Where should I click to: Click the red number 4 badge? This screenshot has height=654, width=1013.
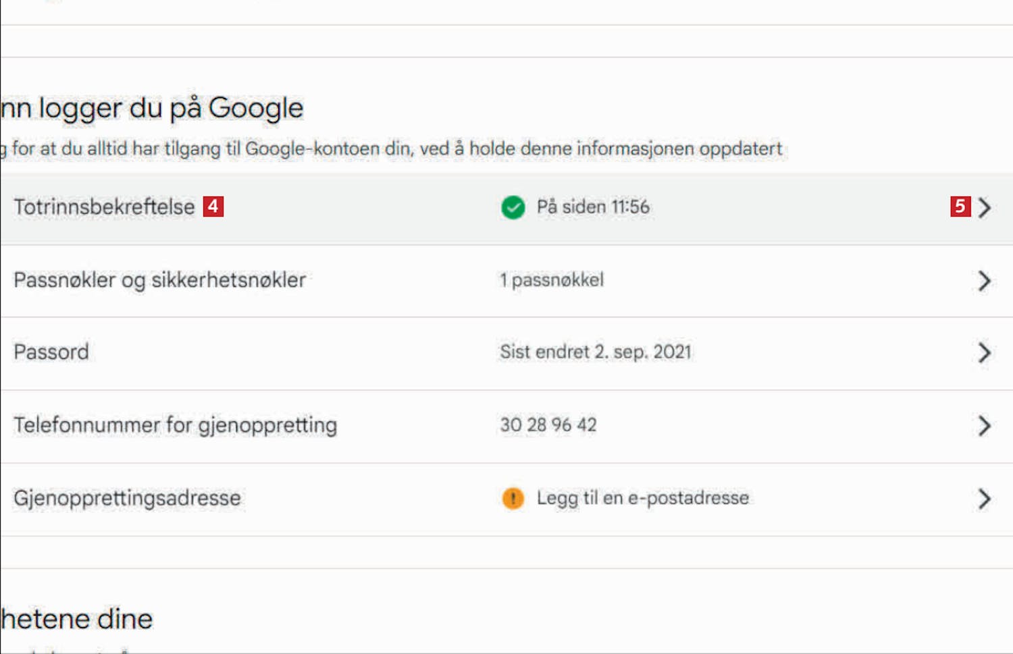[x=213, y=207]
